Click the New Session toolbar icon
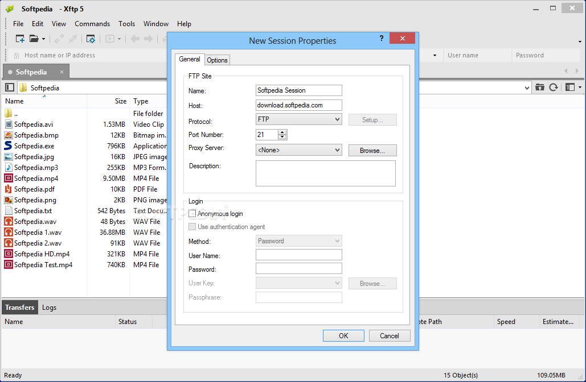The width and height of the screenshot is (586, 382). click(20, 39)
